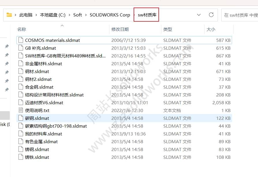Click the 使用说明.txt text file icon
The width and height of the screenshot is (258, 177).
(20, 110)
